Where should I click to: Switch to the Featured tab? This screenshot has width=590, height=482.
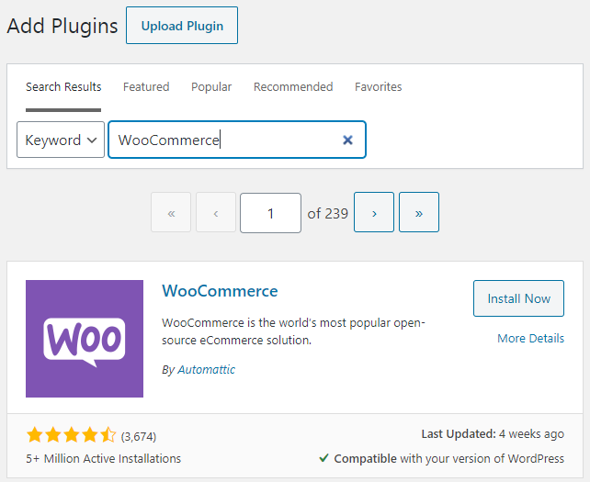(146, 87)
